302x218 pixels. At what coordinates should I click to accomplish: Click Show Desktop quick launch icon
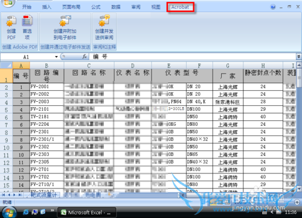point(35,212)
